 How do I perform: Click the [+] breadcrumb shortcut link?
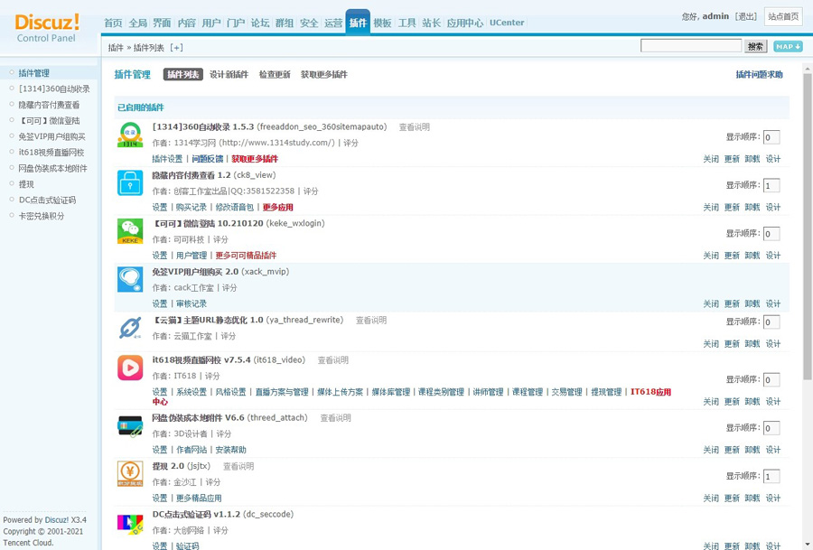point(176,48)
